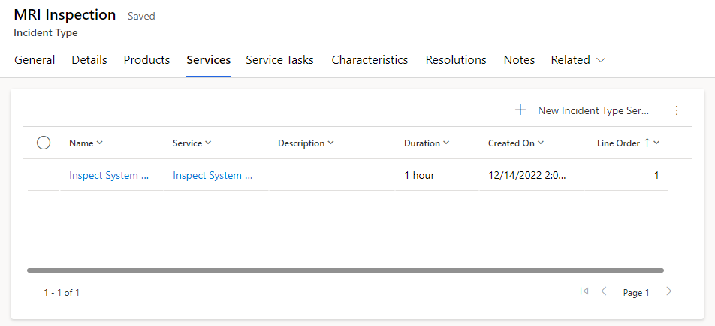Select the Products tab
The image size is (715, 326).
[x=146, y=60]
